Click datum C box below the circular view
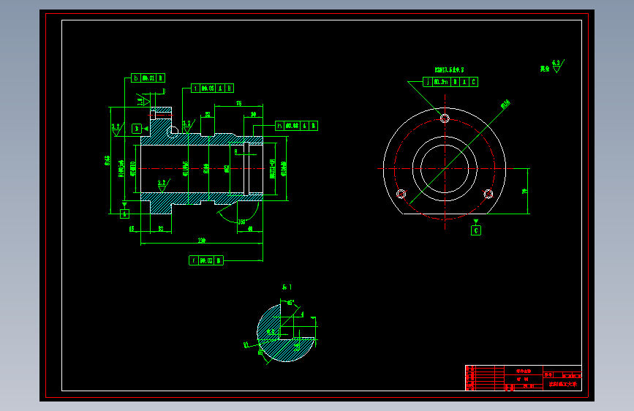 [x=476, y=230]
